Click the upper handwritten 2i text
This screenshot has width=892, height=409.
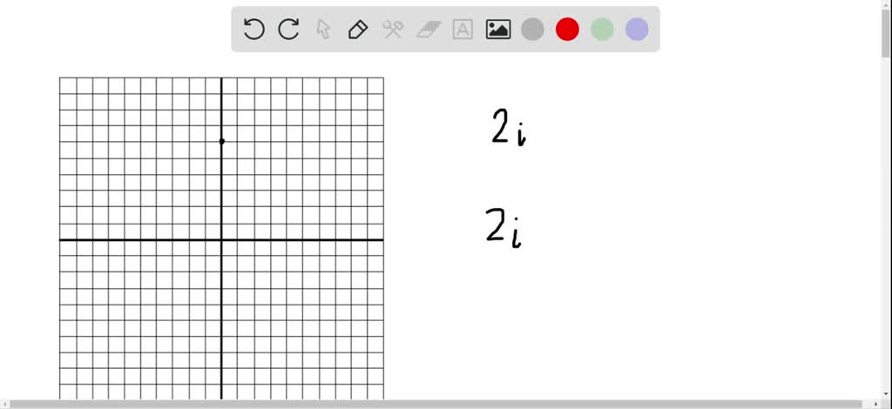click(x=509, y=129)
